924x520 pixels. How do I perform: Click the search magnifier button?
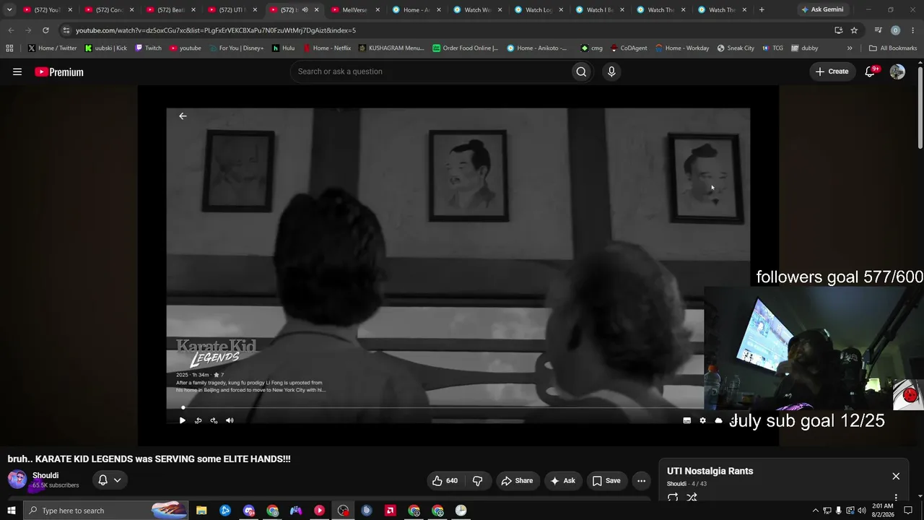coord(581,71)
